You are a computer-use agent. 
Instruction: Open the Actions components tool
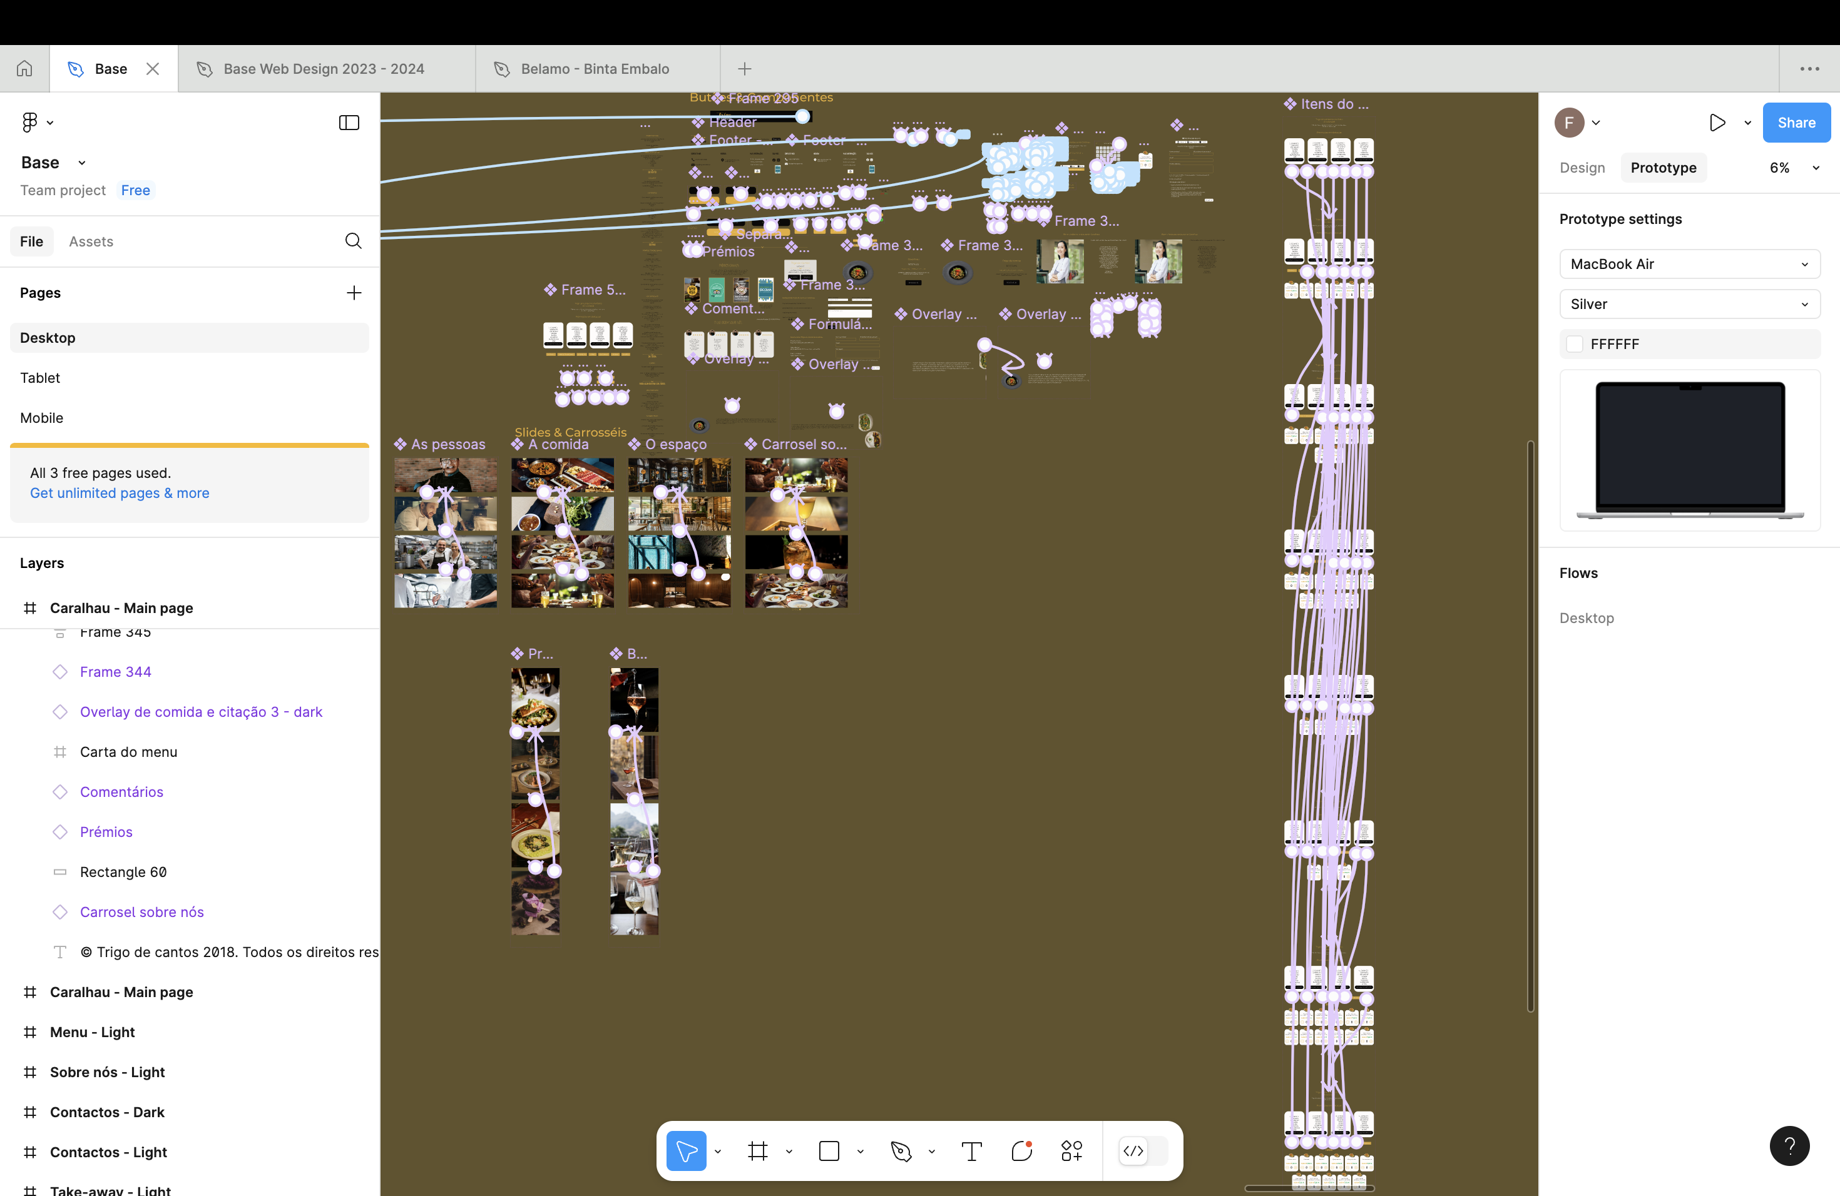click(x=1071, y=1151)
